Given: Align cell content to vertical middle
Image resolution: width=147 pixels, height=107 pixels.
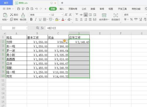Looking at the screenshot, I should pos(81,15).
